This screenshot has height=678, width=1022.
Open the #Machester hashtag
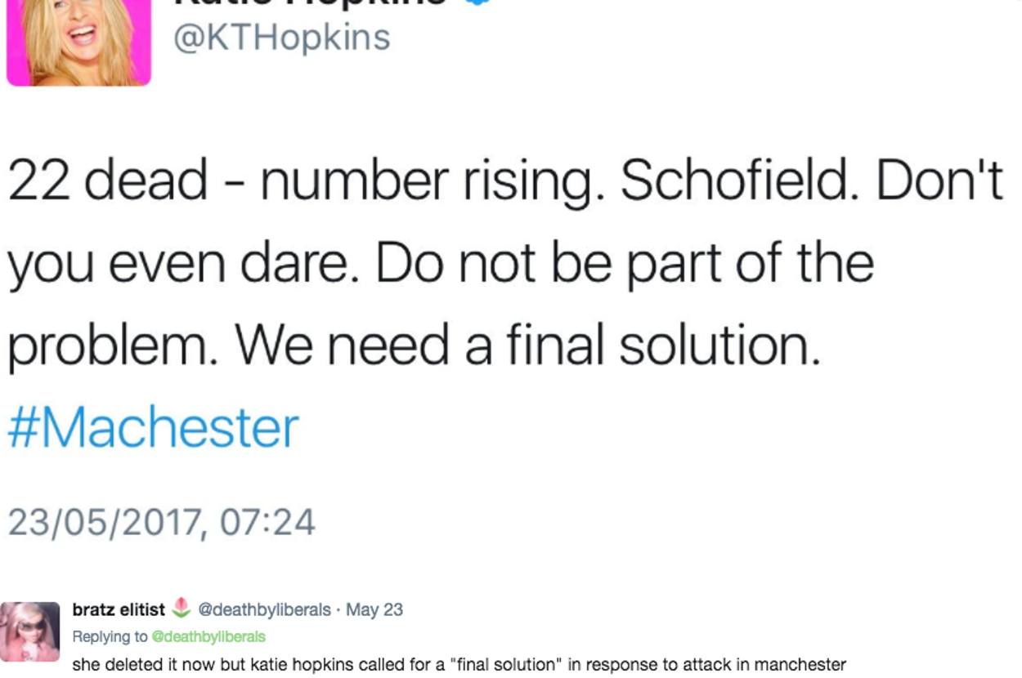153,428
